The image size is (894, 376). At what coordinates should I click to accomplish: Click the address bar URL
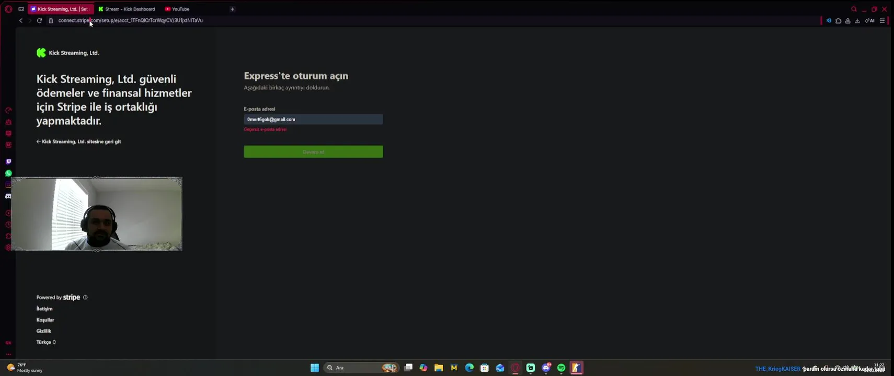pos(130,20)
